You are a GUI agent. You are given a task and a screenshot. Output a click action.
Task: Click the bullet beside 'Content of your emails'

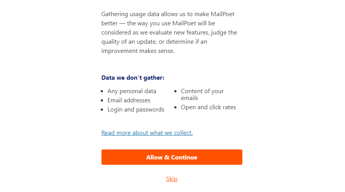point(176,92)
